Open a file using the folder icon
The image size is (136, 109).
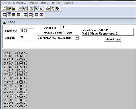pos(9,8)
